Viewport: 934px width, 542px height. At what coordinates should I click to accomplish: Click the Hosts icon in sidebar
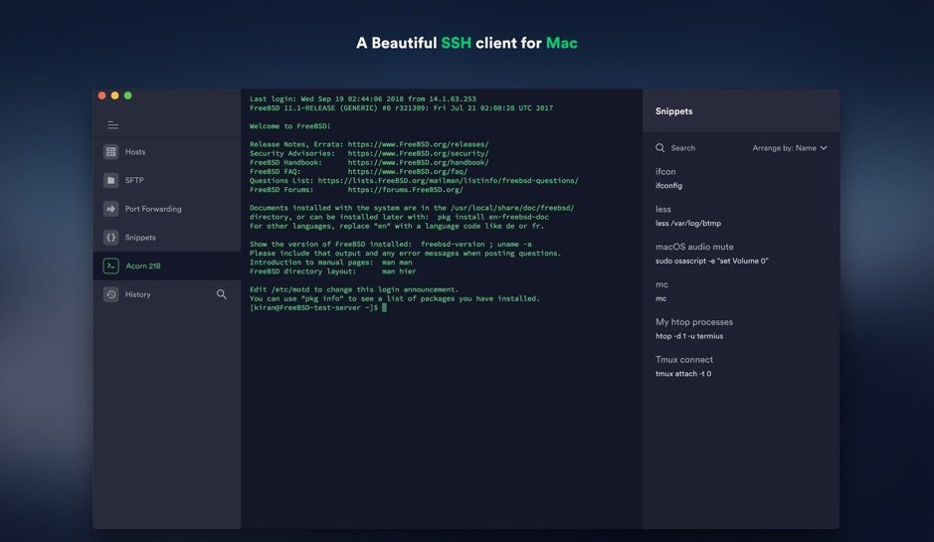pos(111,152)
